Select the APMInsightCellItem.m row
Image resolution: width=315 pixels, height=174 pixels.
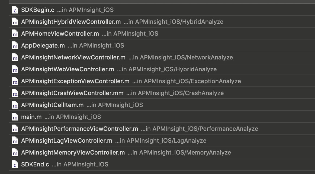[162, 105]
